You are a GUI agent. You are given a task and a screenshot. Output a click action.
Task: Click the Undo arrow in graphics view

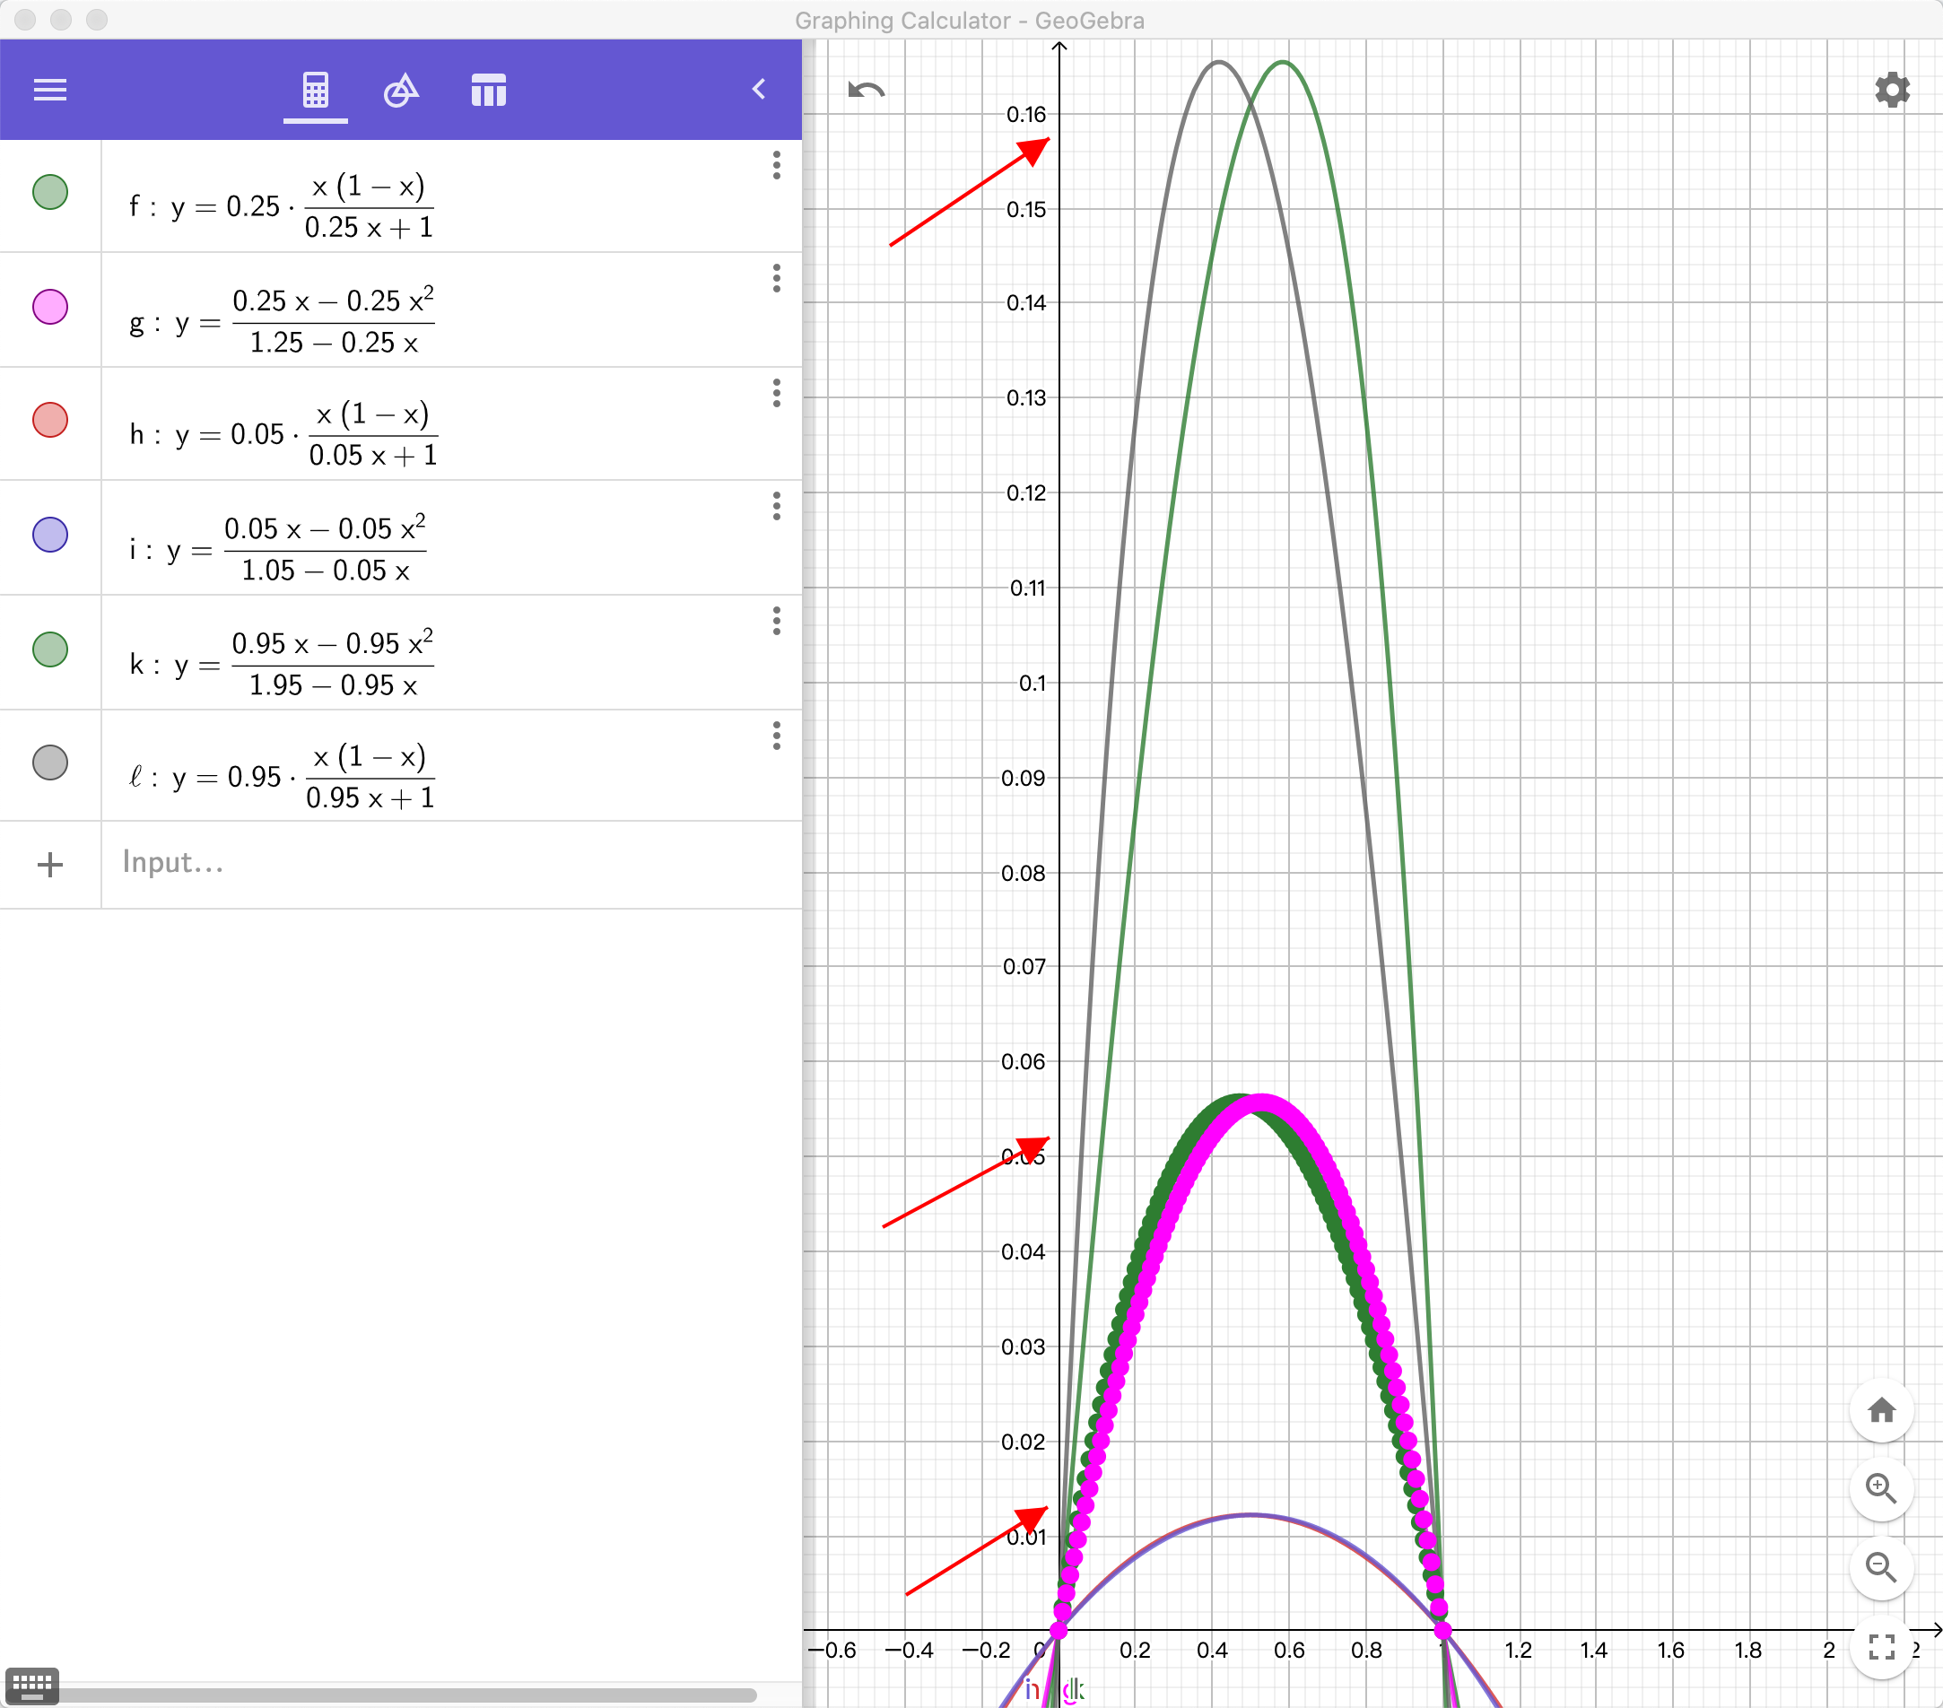[x=866, y=91]
